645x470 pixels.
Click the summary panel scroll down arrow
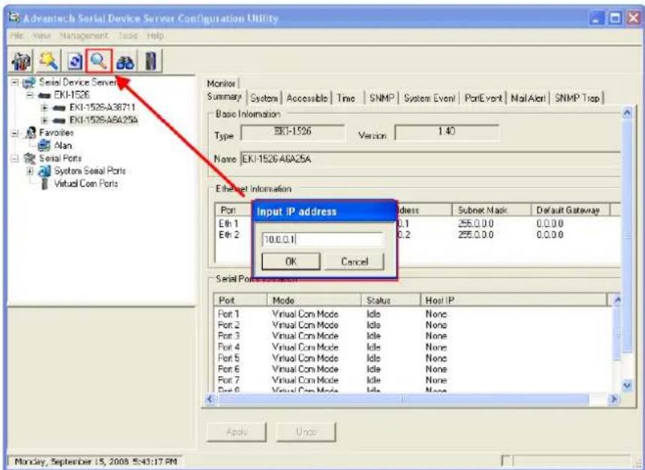(627, 386)
